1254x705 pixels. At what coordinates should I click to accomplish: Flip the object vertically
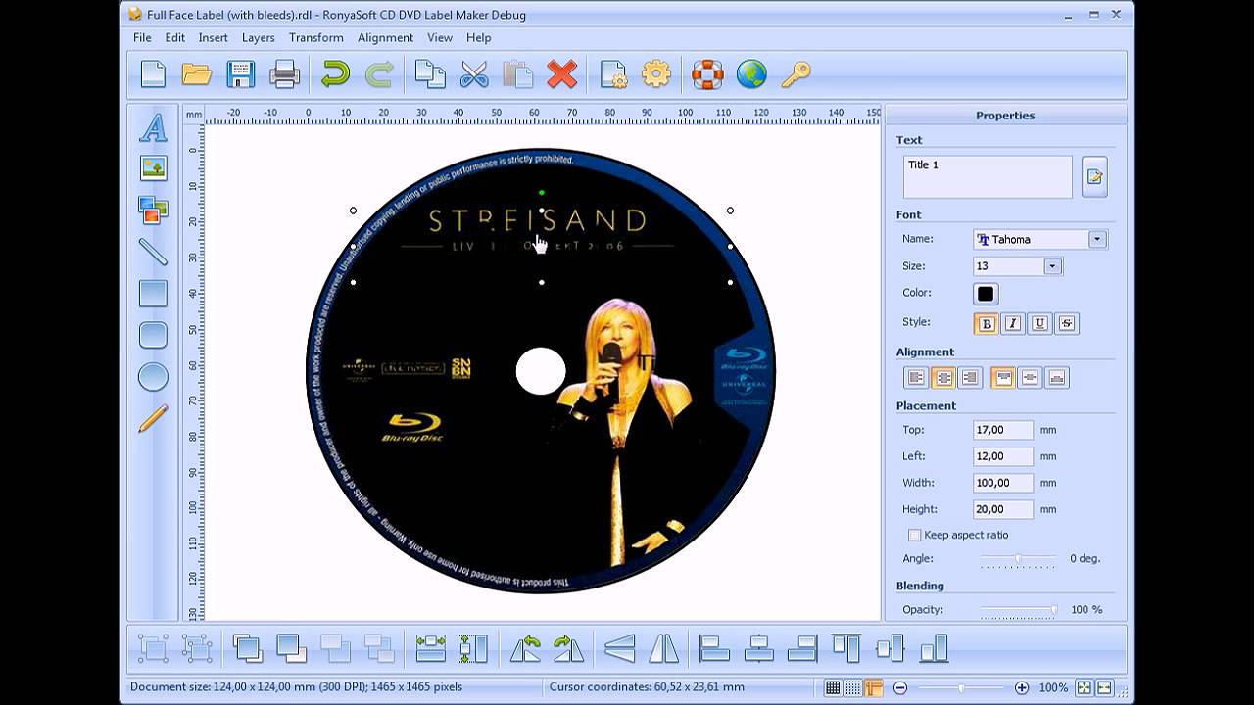(619, 648)
